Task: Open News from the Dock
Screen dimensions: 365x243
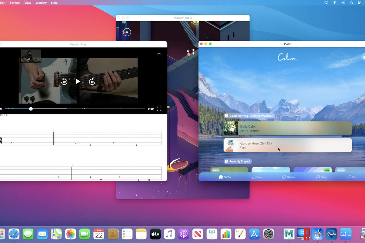Action: click(x=198, y=234)
